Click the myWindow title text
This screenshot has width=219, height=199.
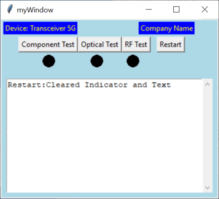tap(35, 10)
